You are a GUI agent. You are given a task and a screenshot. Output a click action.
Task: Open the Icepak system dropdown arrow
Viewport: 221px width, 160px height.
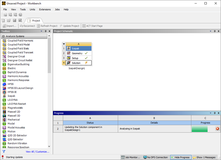click(64, 44)
